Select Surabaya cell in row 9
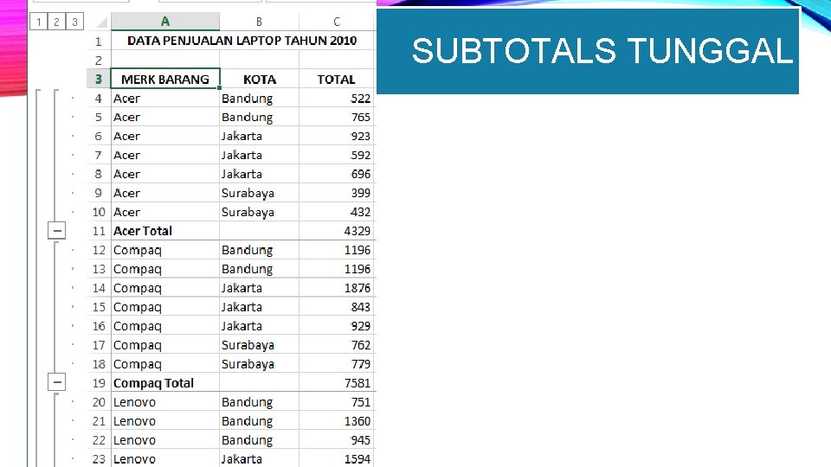 [x=259, y=193]
